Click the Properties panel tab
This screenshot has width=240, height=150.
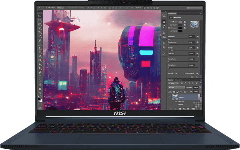pyautogui.click(x=172, y=14)
